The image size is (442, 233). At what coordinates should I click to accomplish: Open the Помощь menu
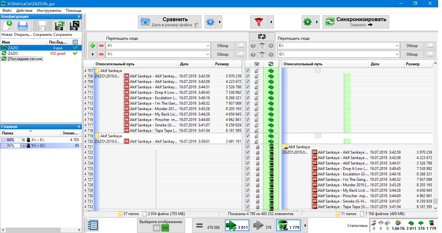pos(74,11)
